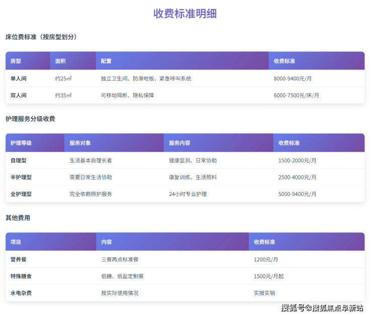Select the 房型 column header
The image size is (372, 316).
tap(16, 61)
